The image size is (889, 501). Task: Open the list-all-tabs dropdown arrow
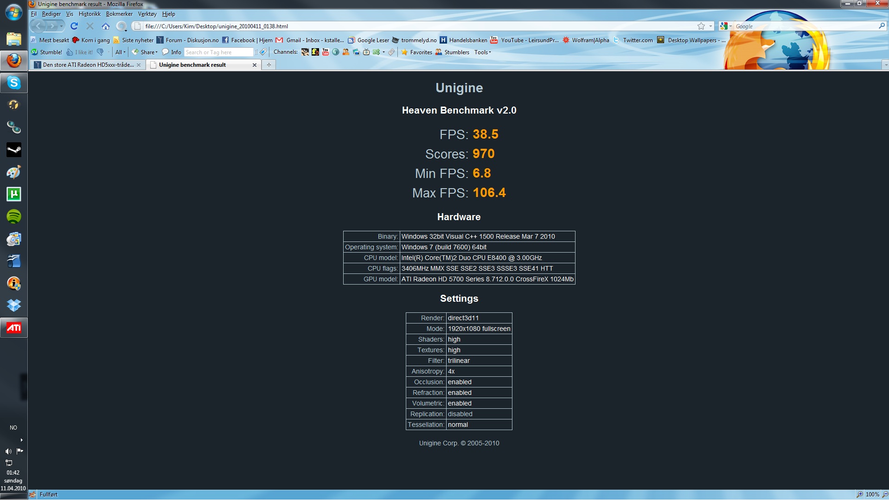click(885, 65)
